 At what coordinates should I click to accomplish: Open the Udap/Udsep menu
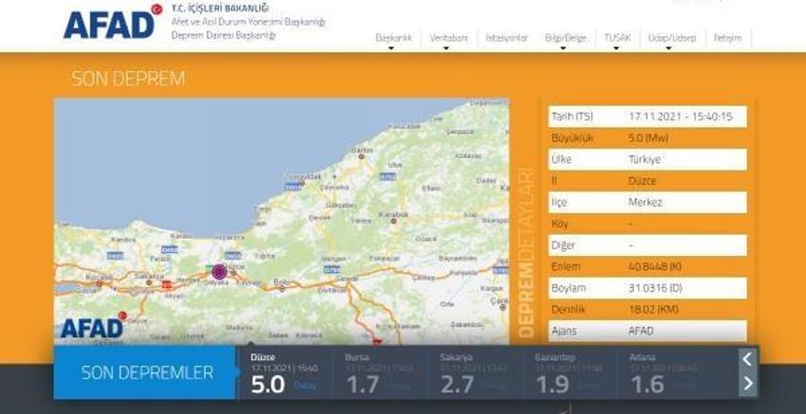click(672, 39)
